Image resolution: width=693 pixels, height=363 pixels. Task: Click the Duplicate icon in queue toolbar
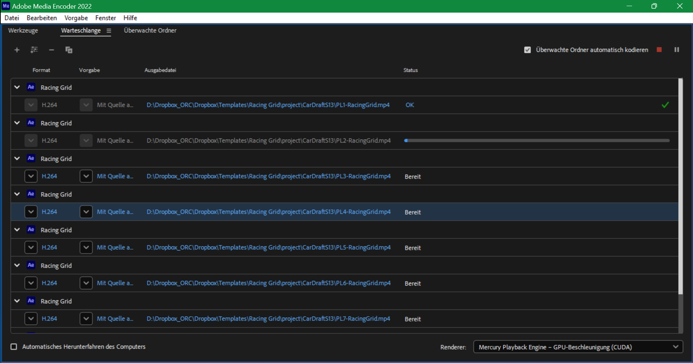tap(69, 50)
